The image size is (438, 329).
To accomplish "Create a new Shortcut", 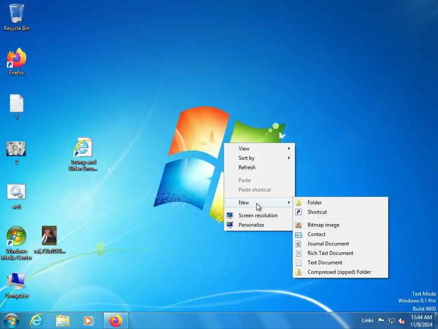I will (x=340, y=212).
